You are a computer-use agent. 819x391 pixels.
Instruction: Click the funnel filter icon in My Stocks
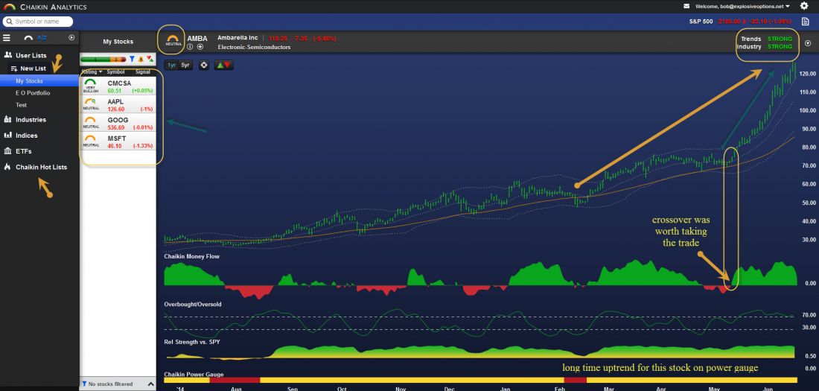coord(132,59)
